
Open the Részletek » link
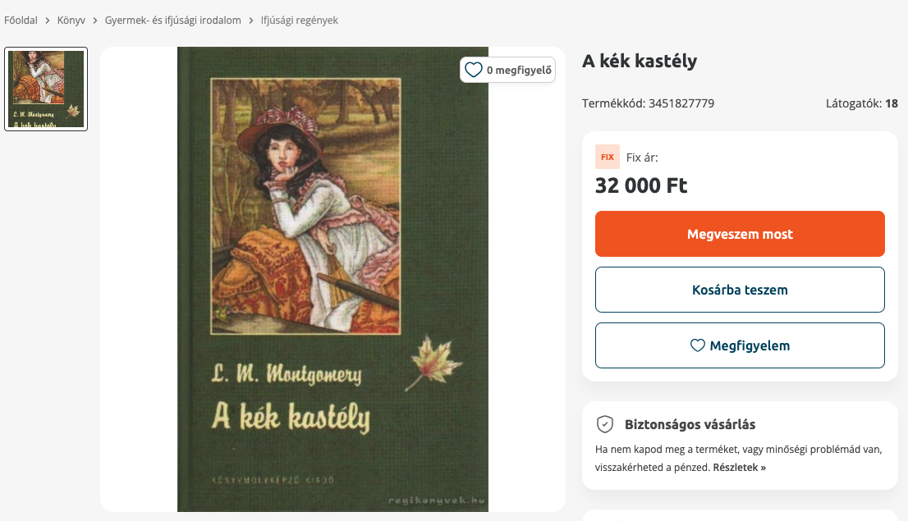coord(739,468)
